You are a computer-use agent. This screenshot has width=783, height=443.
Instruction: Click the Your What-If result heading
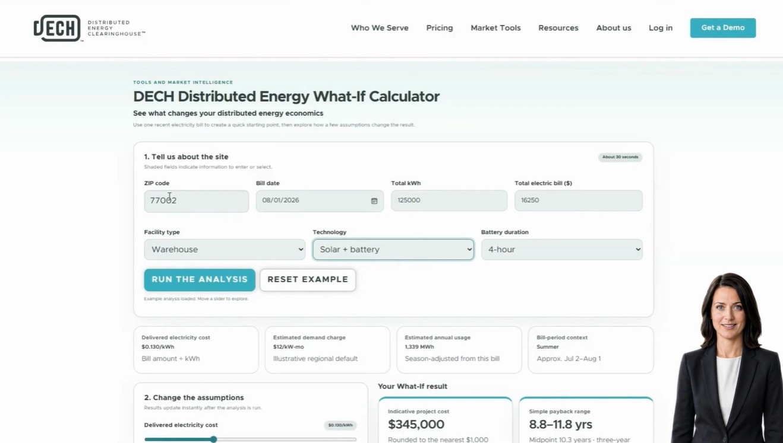tap(413, 387)
